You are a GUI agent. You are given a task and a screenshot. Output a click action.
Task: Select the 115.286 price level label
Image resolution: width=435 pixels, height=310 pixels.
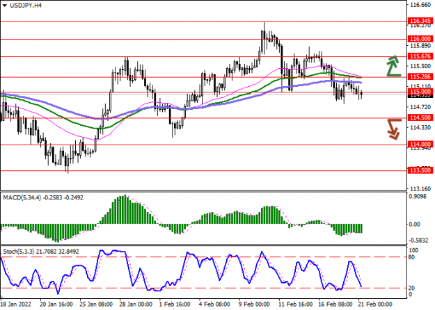[420, 76]
